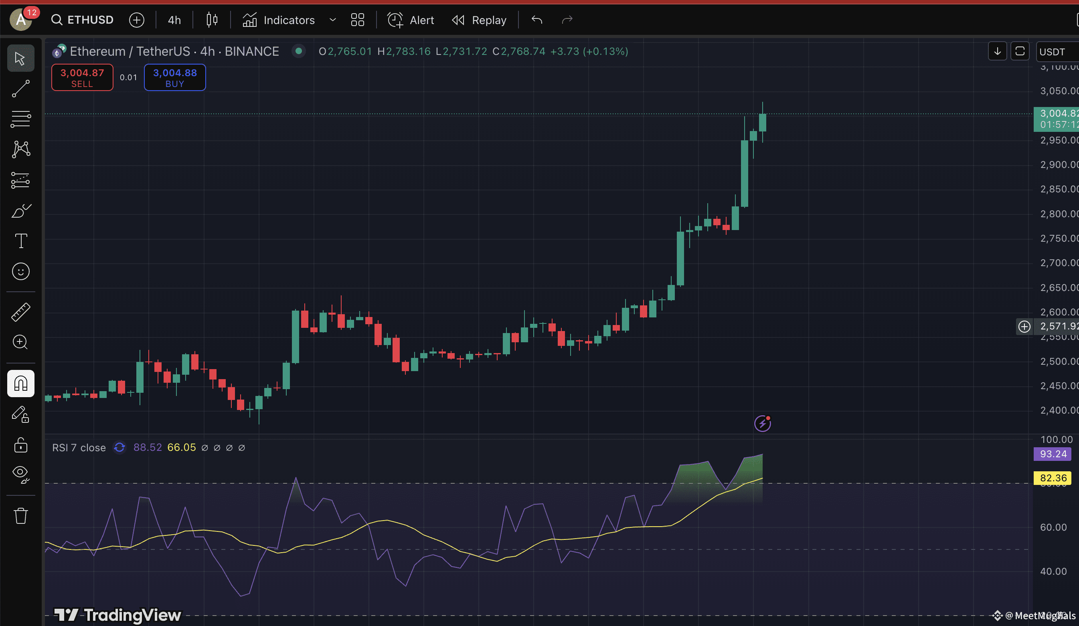
Task: Select the ruler measure tool
Action: (x=20, y=312)
